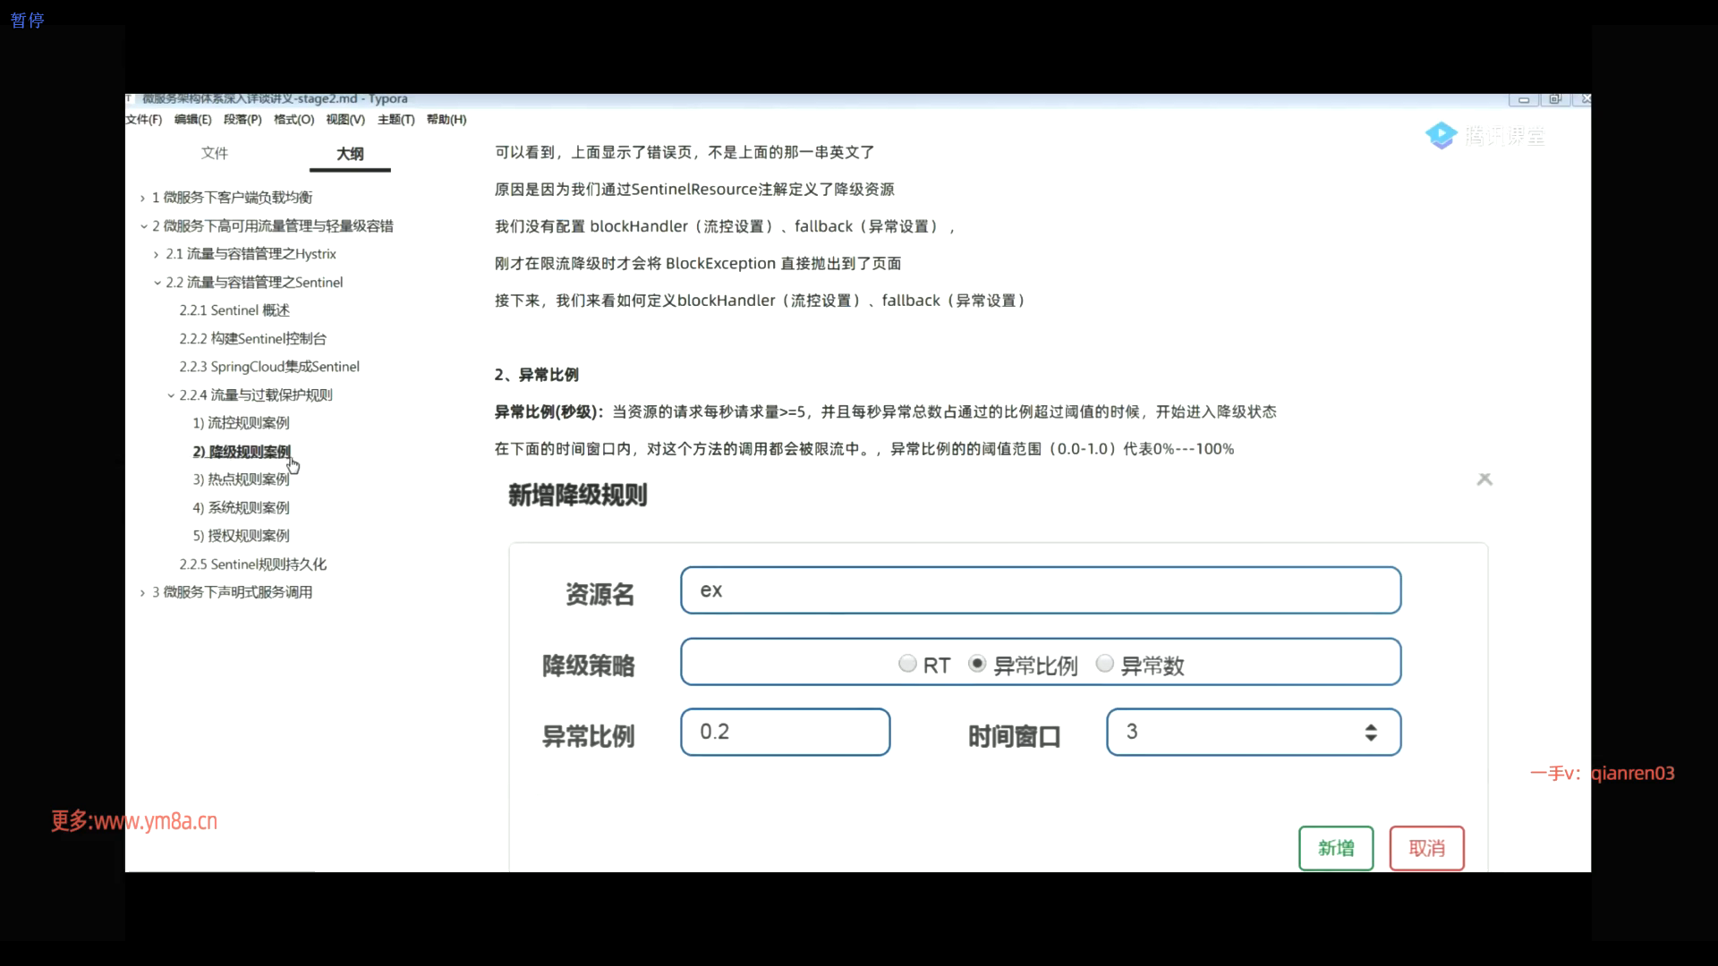
Task: Choose the 异常数 radio option
Action: [x=1105, y=664]
